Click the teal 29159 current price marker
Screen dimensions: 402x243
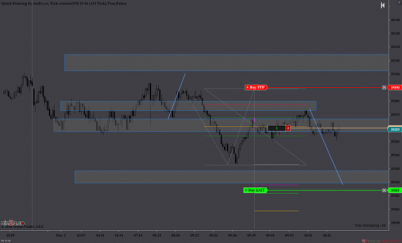(x=394, y=130)
